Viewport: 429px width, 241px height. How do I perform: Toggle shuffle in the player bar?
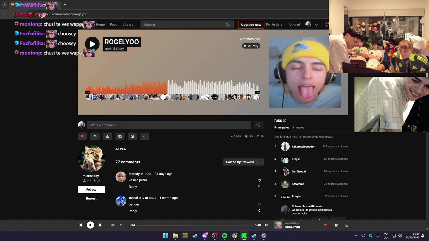click(113, 225)
